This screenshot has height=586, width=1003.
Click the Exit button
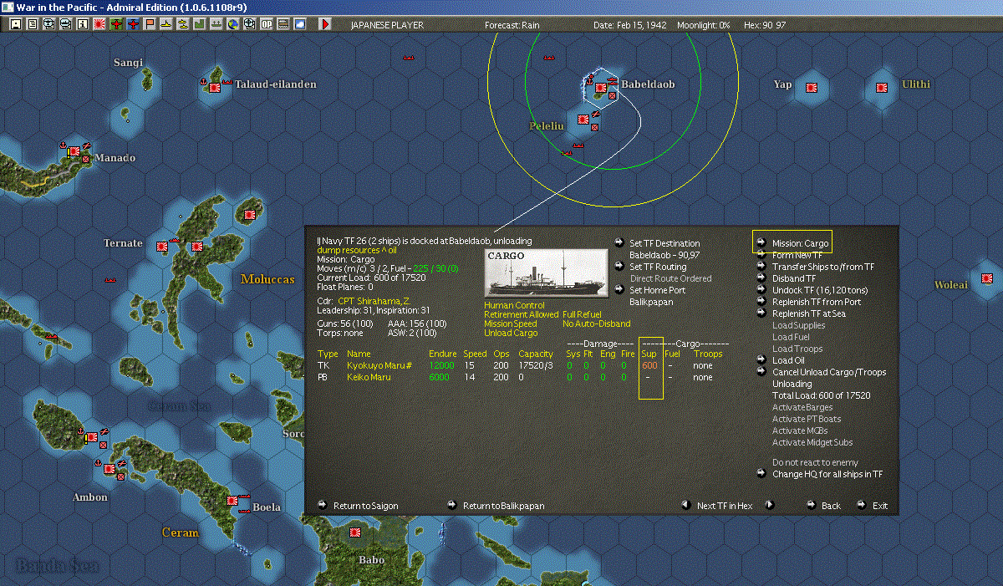pyautogui.click(x=880, y=506)
